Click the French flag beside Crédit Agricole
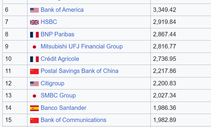Viewport: 211px width, 127px height. pos(34,59)
